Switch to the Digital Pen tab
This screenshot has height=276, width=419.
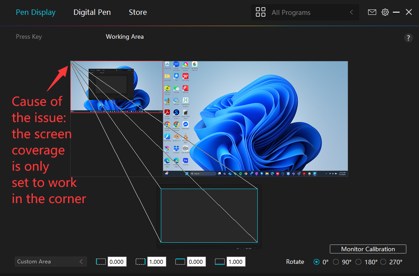[x=92, y=12]
